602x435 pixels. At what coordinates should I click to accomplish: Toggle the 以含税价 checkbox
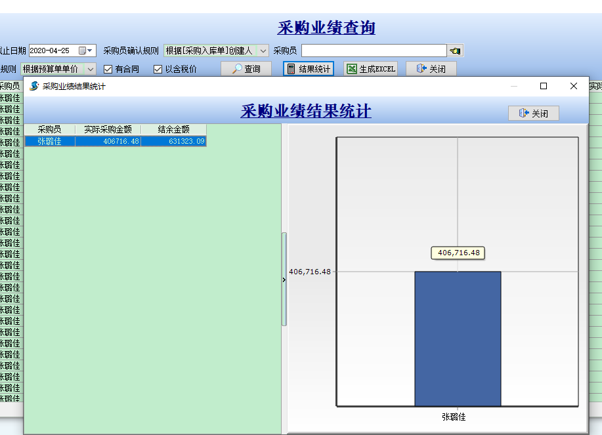coord(158,69)
